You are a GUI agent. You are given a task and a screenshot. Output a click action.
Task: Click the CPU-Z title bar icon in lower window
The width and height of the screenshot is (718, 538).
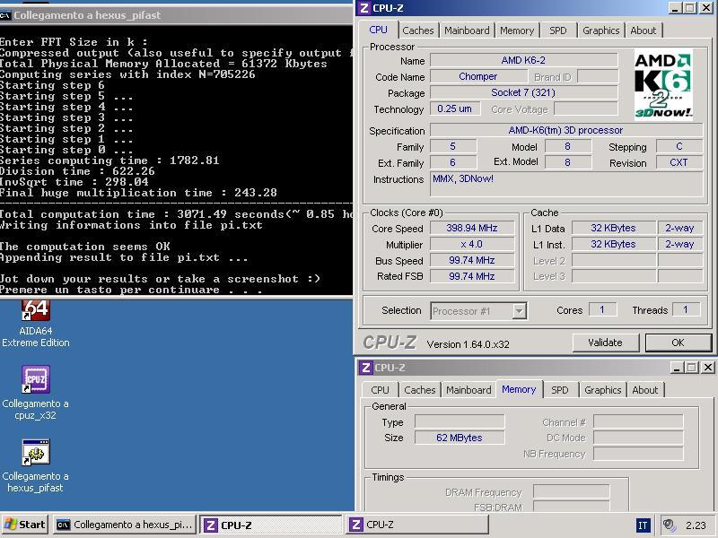[x=366, y=368]
